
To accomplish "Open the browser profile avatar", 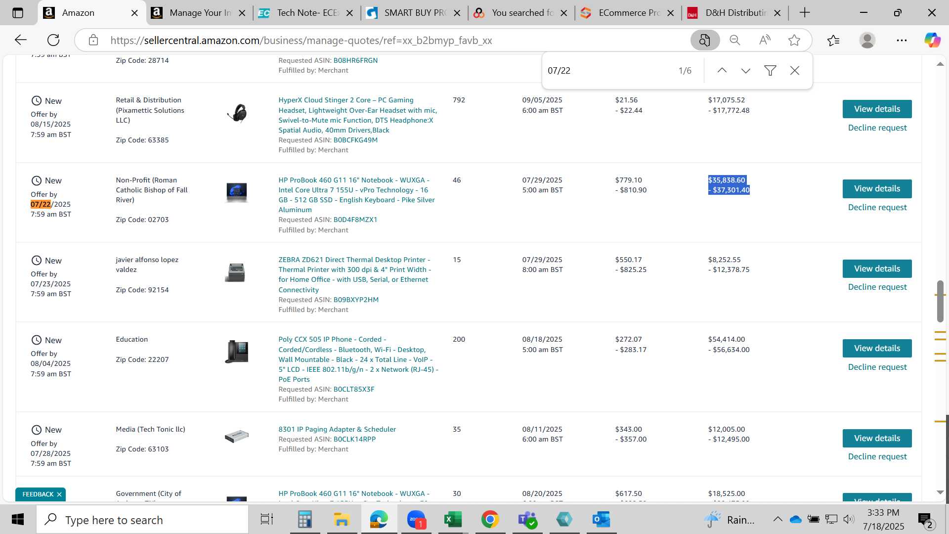I will tap(867, 40).
